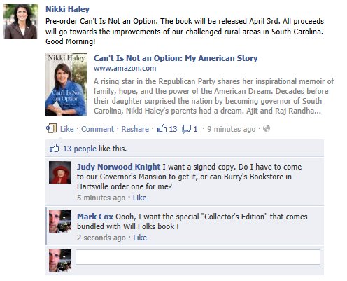347x281 pixels.
Task: Reshare the post via the Reshare link
Action: pos(135,129)
